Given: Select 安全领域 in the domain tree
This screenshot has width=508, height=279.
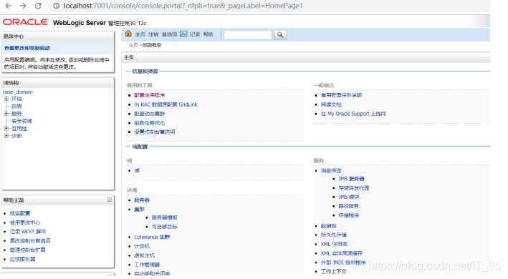Looking at the screenshot, I should click(x=21, y=121).
